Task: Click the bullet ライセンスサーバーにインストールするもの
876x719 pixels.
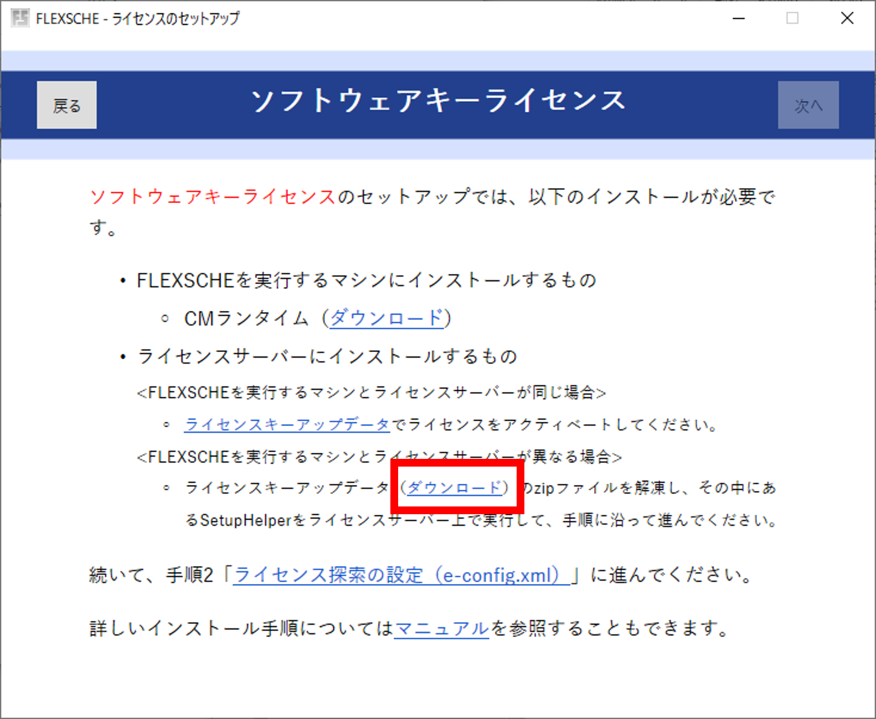Action: [x=327, y=356]
